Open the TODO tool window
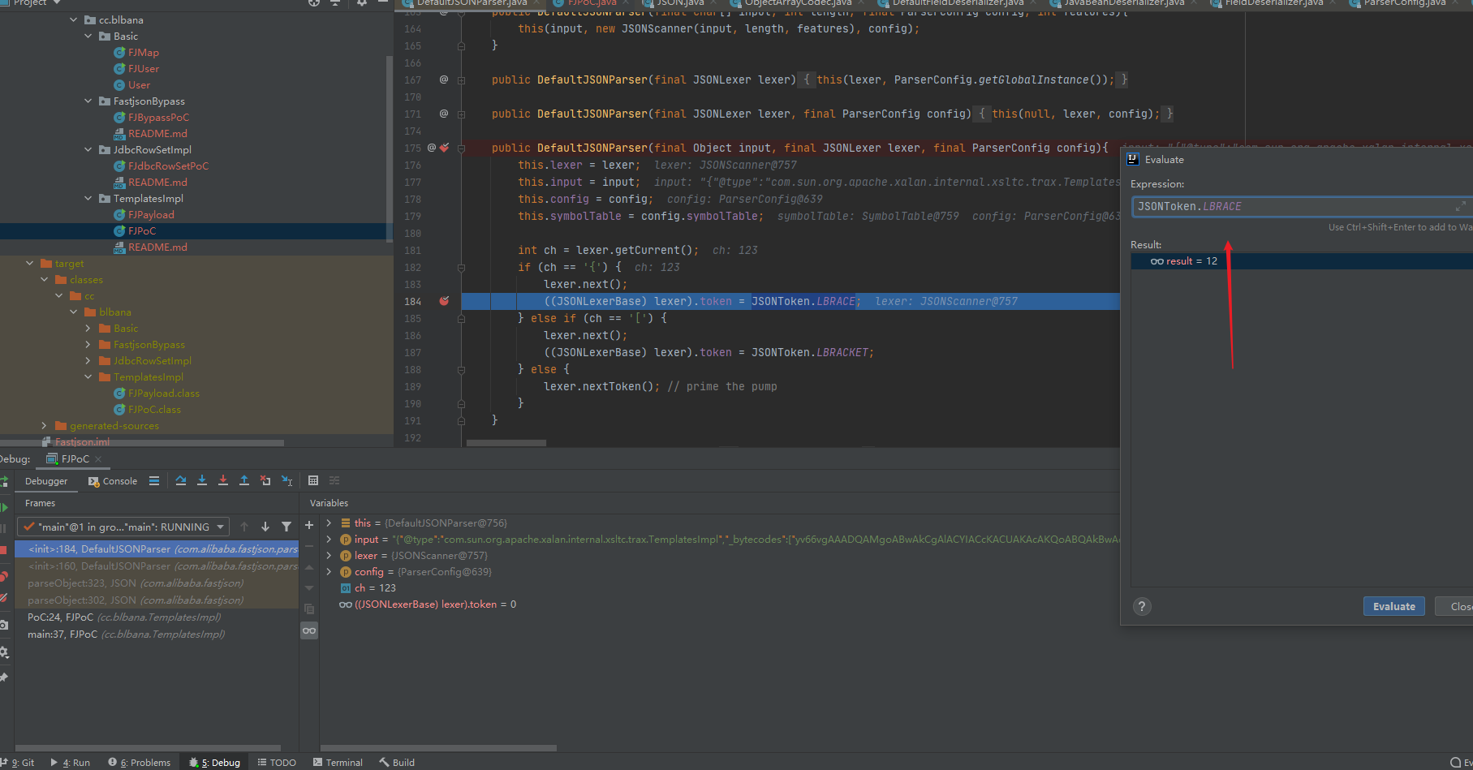The width and height of the screenshot is (1473, 770). (277, 763)
